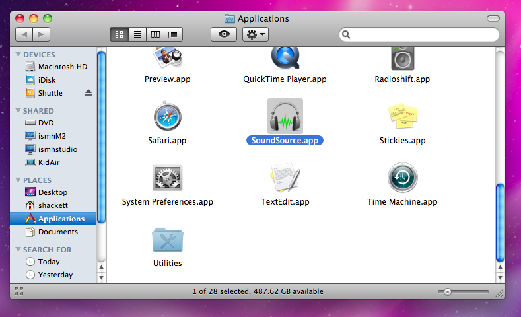Switch to list view
The image size is (521, 317).
(137, 34)
